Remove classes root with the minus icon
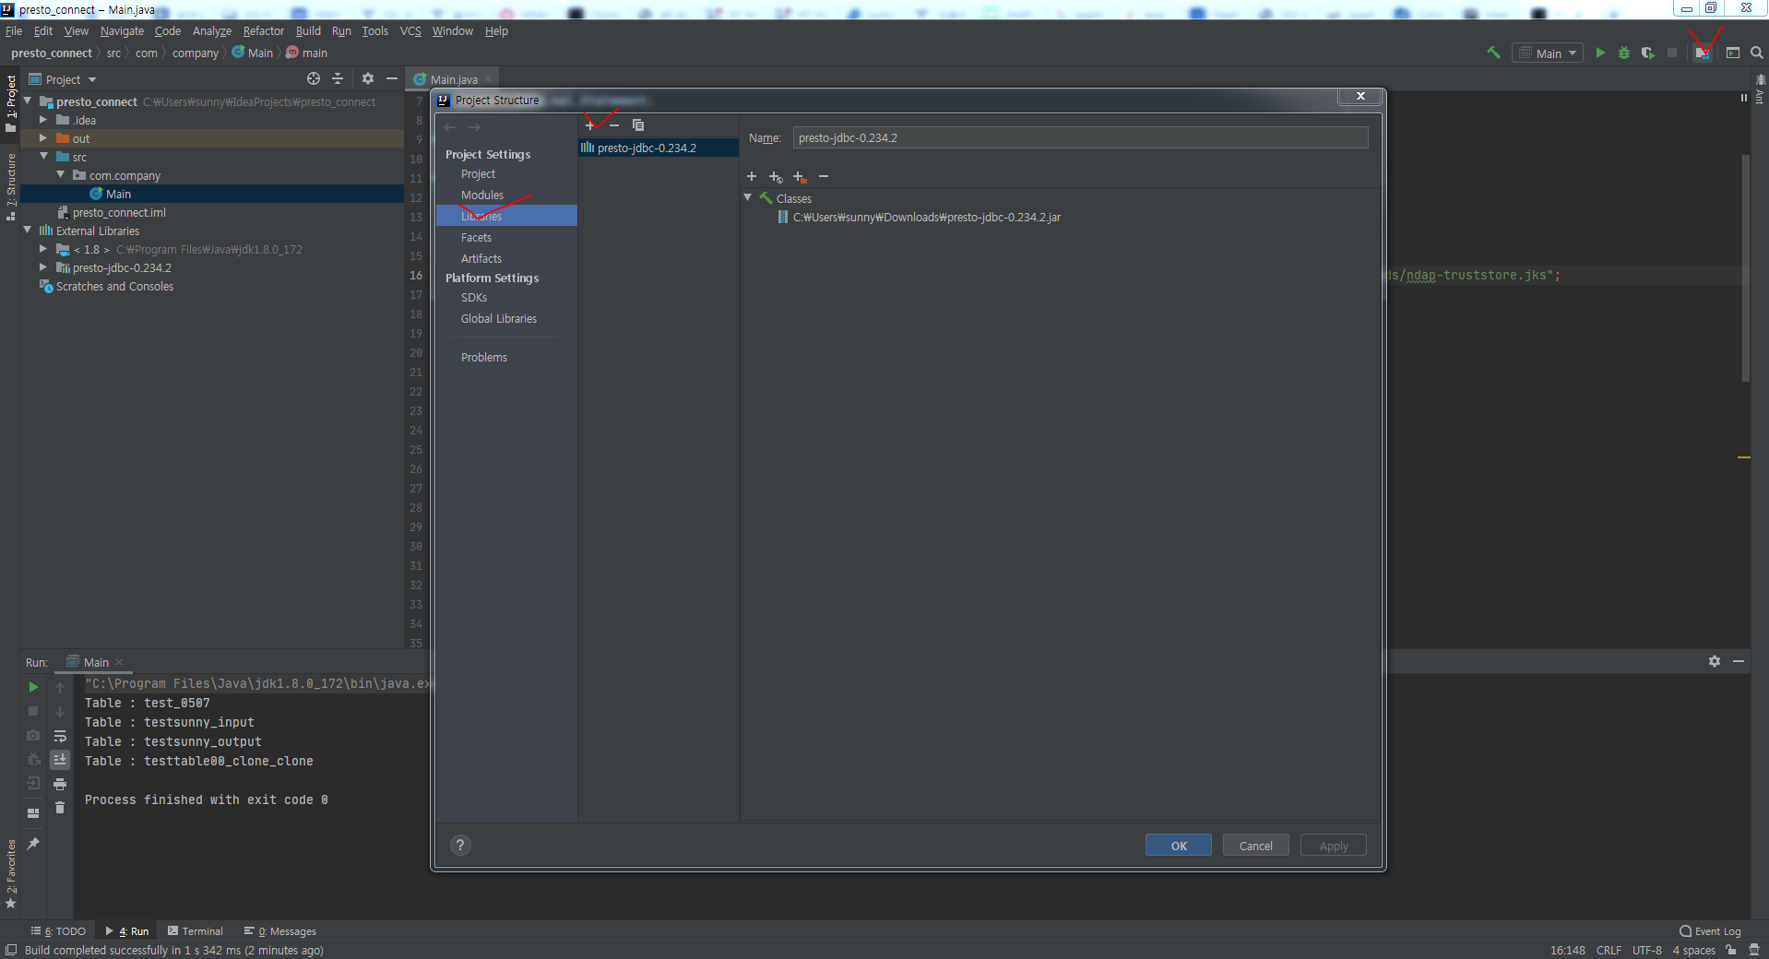Viewport: 1769px width, 959px height. 824,176
